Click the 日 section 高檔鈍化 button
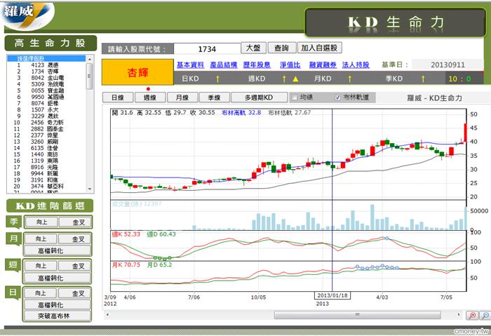 coord(58,304)
